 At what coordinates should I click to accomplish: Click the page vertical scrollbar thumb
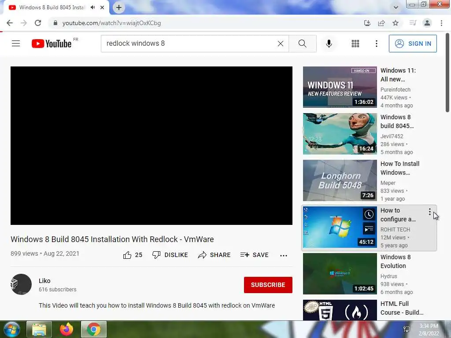pos(447,73)
